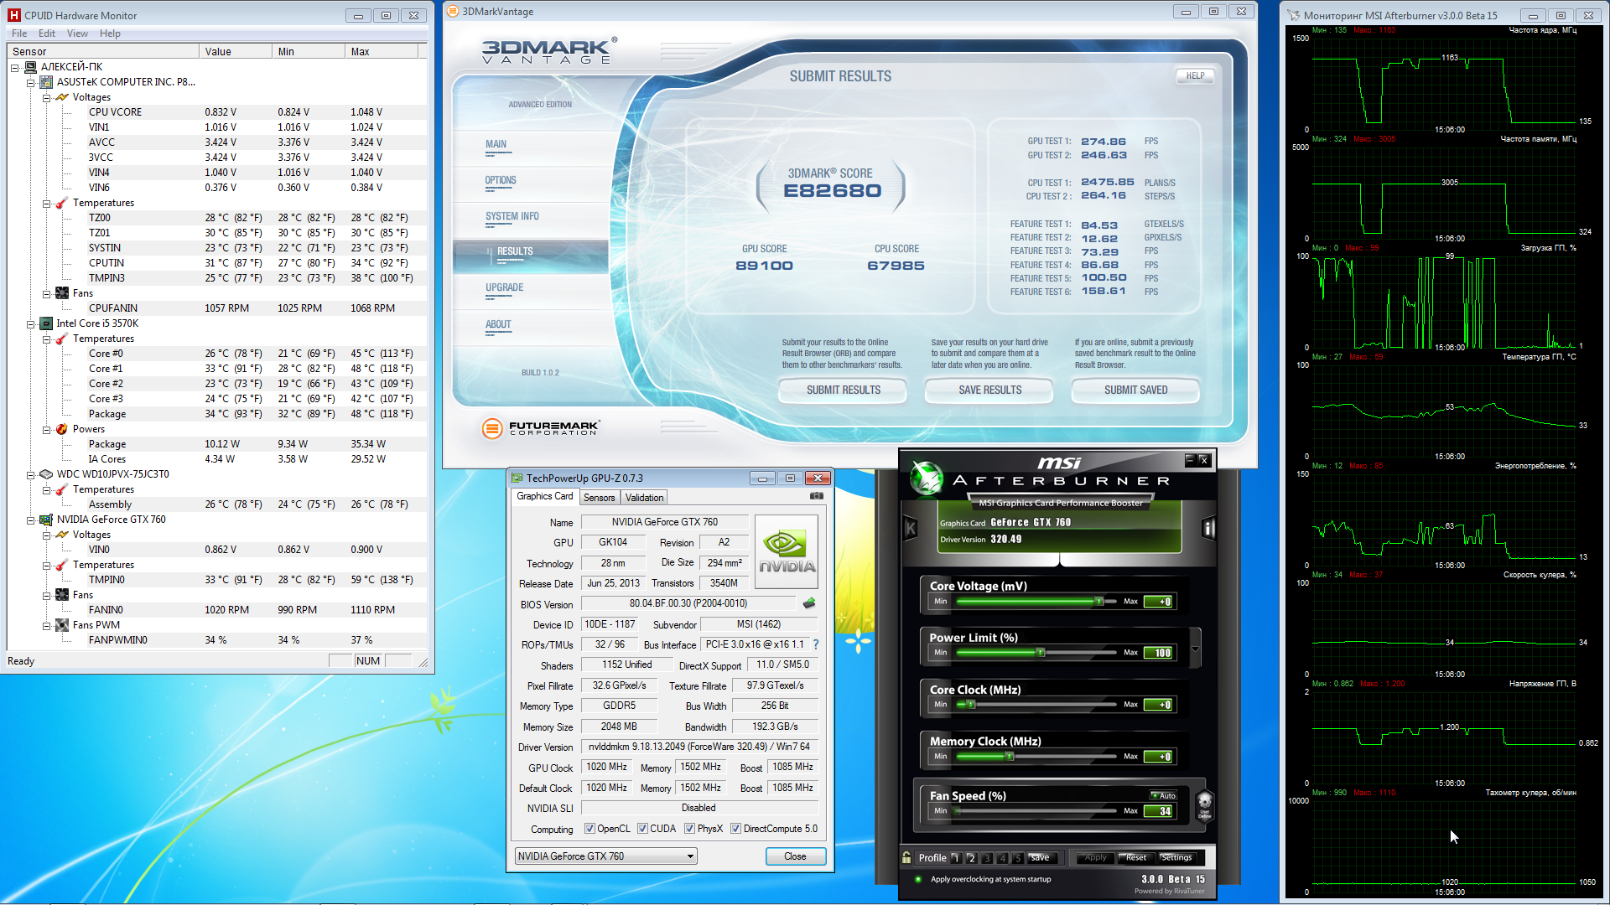The width and height of the screenshot is (1610, 905).
Task: Click the CPU Powers flame icon in HWMonitor
Action: pyautogui.click(x=62, y=429)
